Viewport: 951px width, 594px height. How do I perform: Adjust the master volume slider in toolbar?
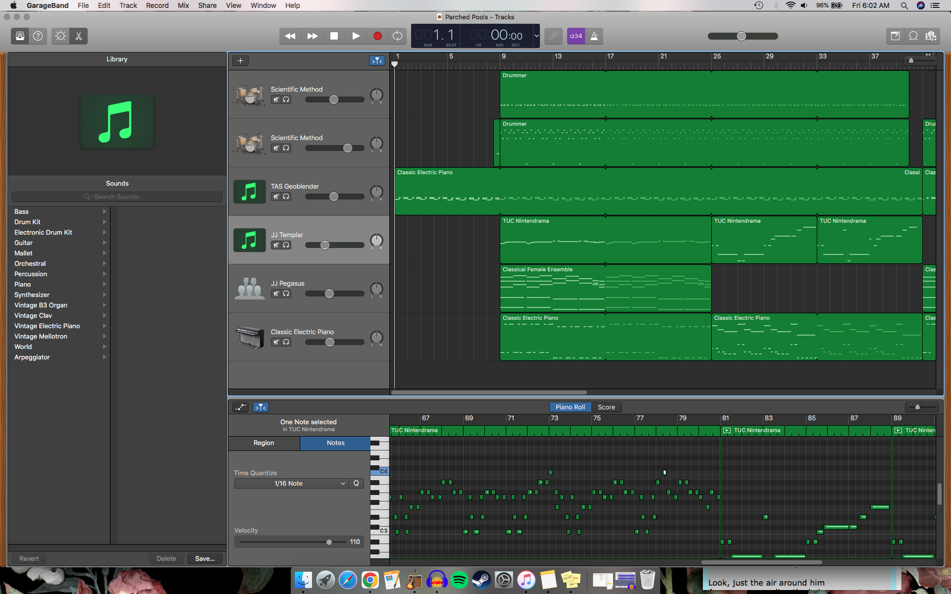(x=742, y=36)
